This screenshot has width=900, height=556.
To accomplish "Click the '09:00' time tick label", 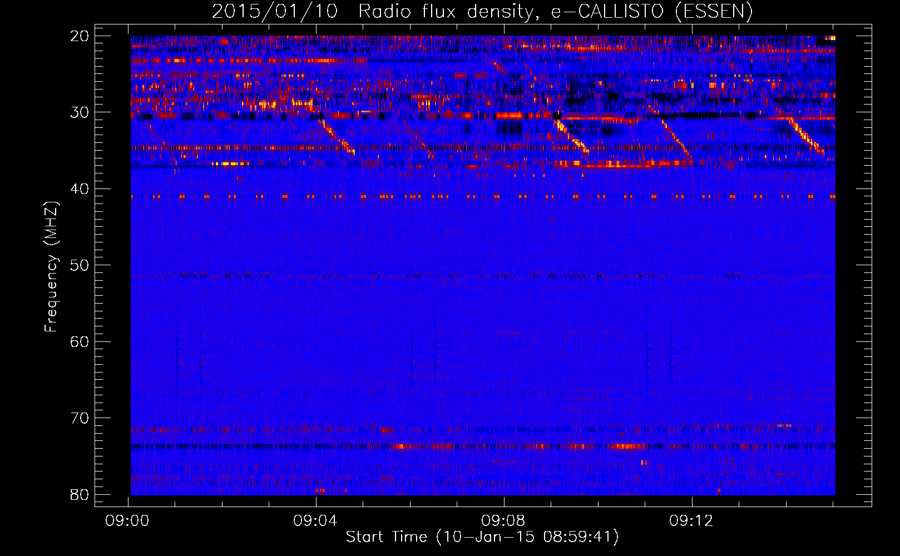I will [127, 521].
